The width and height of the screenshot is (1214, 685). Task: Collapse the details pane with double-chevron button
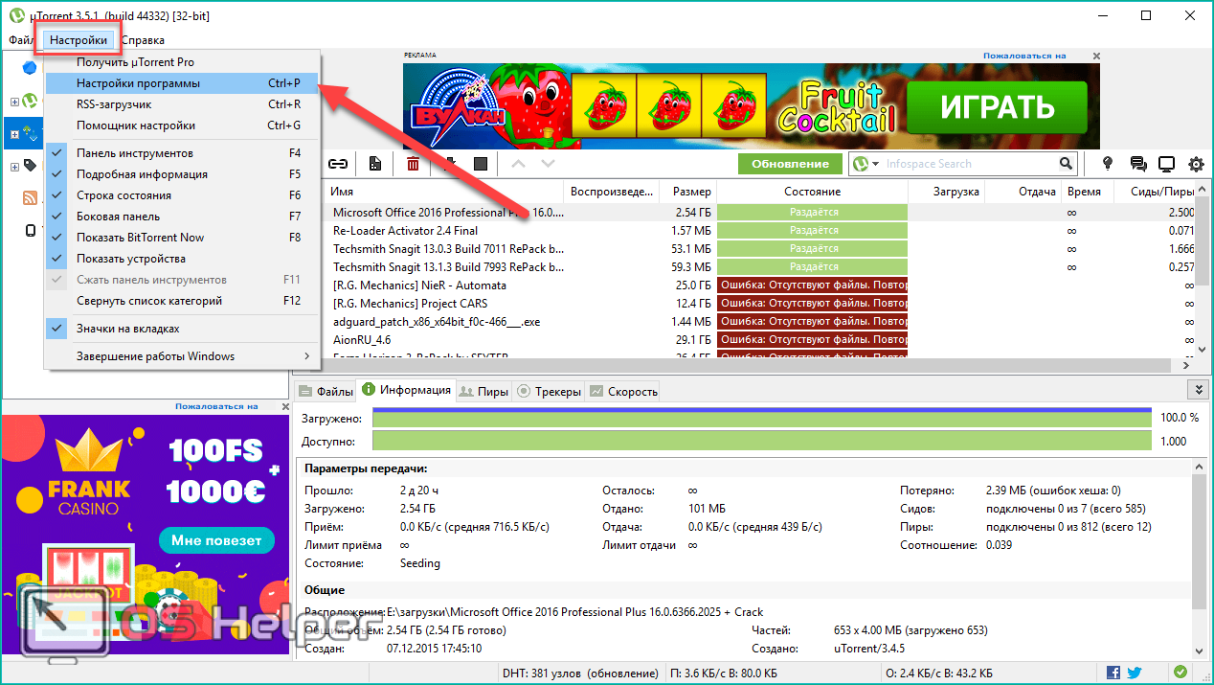click(x=1197, y=389)
